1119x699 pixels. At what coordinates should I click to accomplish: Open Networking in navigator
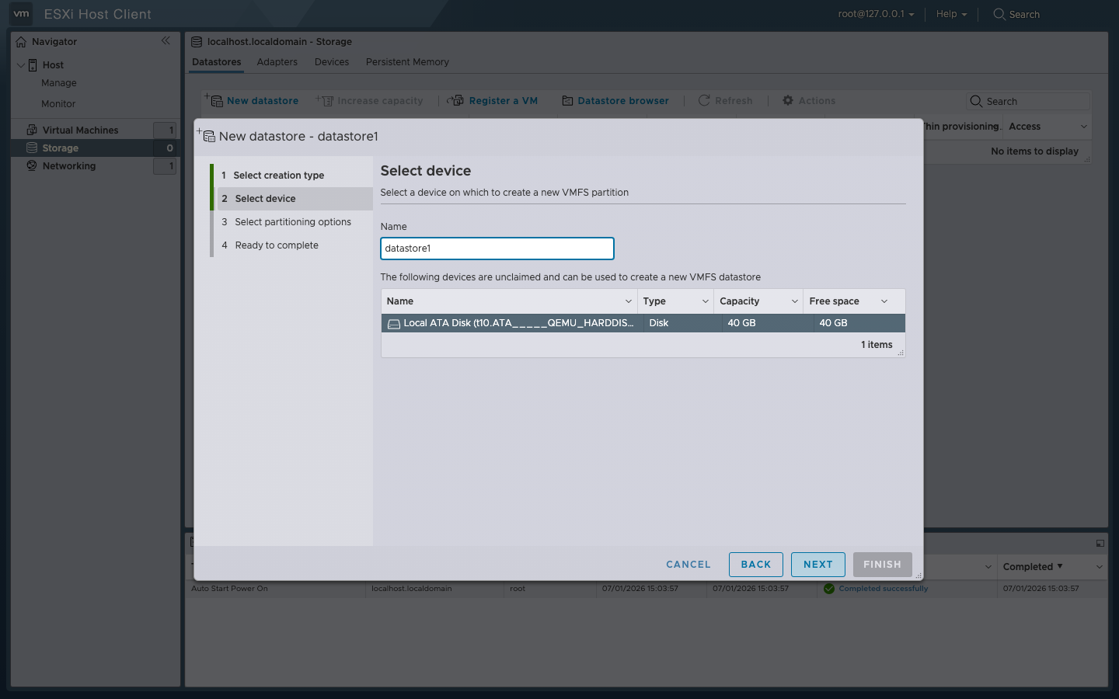tap(69, 166)
